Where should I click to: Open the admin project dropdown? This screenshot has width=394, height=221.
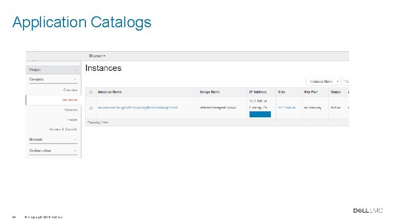point(97,56)
